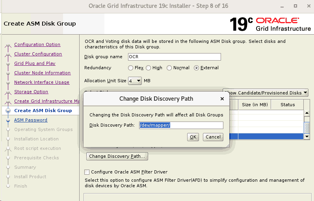Select Normal redundancy option
This screenshot has height=201, width=314.
click(x=169, y=68)
